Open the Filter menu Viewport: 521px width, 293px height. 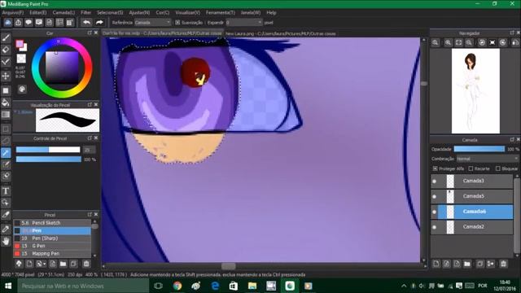point(86,13)
